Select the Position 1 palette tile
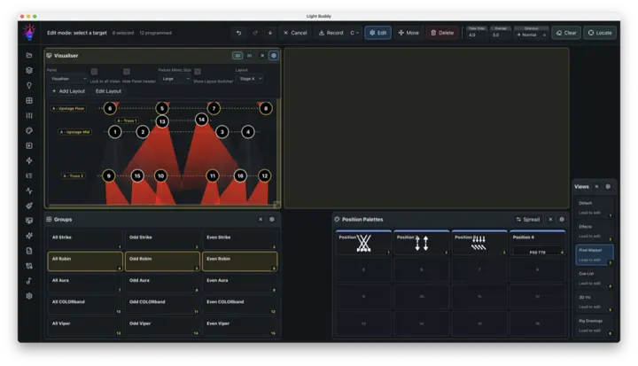The image size is (638, 366). click(x=364, y=243)
